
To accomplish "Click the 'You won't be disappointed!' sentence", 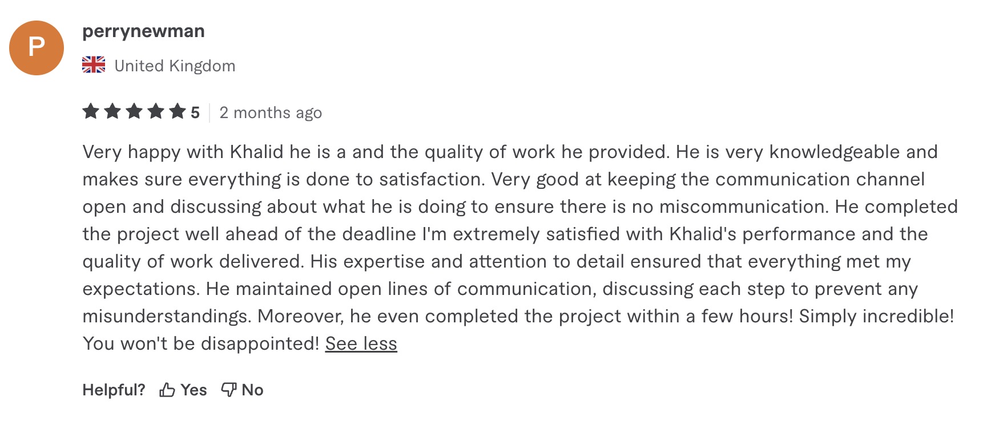I will tap(201, 343).
